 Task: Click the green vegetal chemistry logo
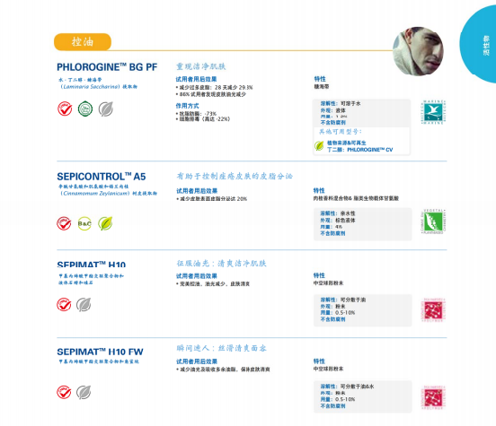pyautogui.click(x=433, y=222)
